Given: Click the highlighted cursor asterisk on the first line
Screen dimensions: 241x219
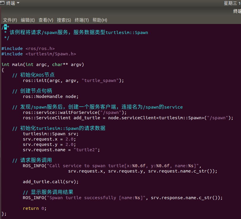Looking at the screenshot, I should click(6, 27).
